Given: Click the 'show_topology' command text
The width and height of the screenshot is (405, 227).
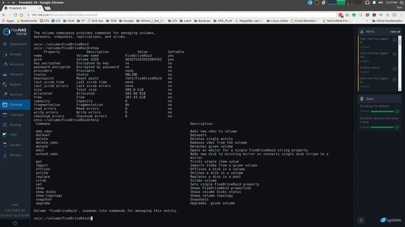Looking at the screenshot, I should [x=49, y=195].
